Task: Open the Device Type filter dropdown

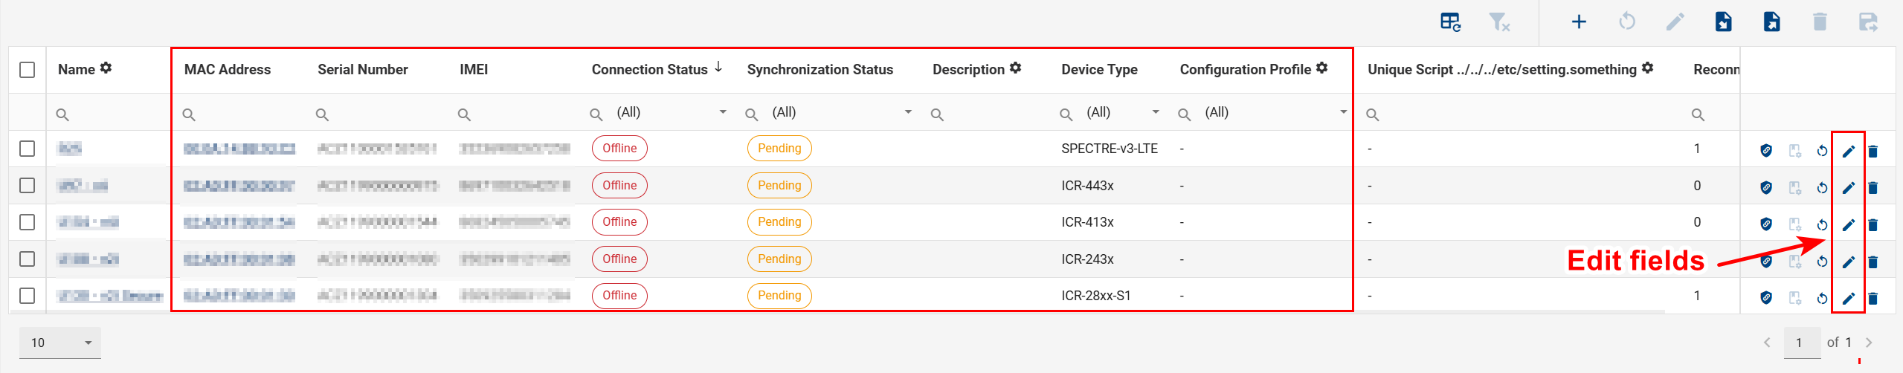Action: pos(1155,112)
